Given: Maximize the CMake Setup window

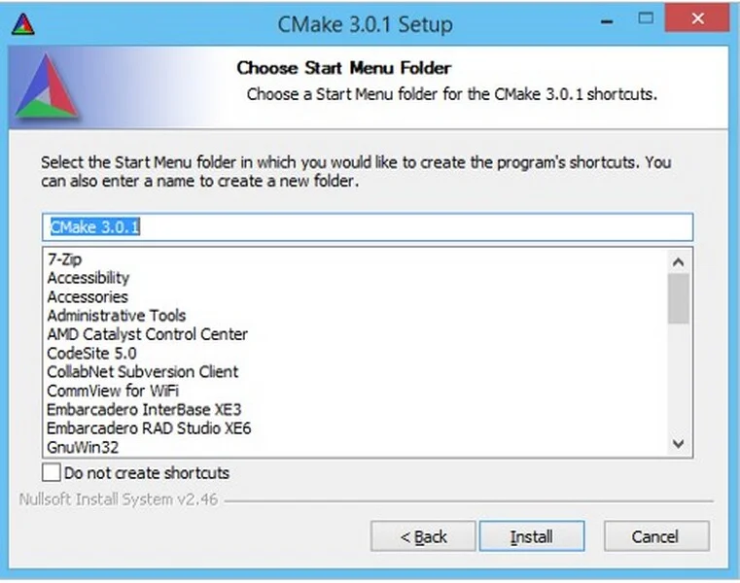Looking at the screenshot, I should point(646,18).
